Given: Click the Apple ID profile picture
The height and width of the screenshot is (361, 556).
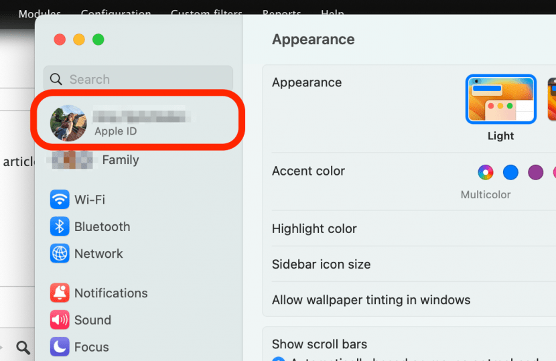Looking at the screenshot, I should tap(68, 123).
